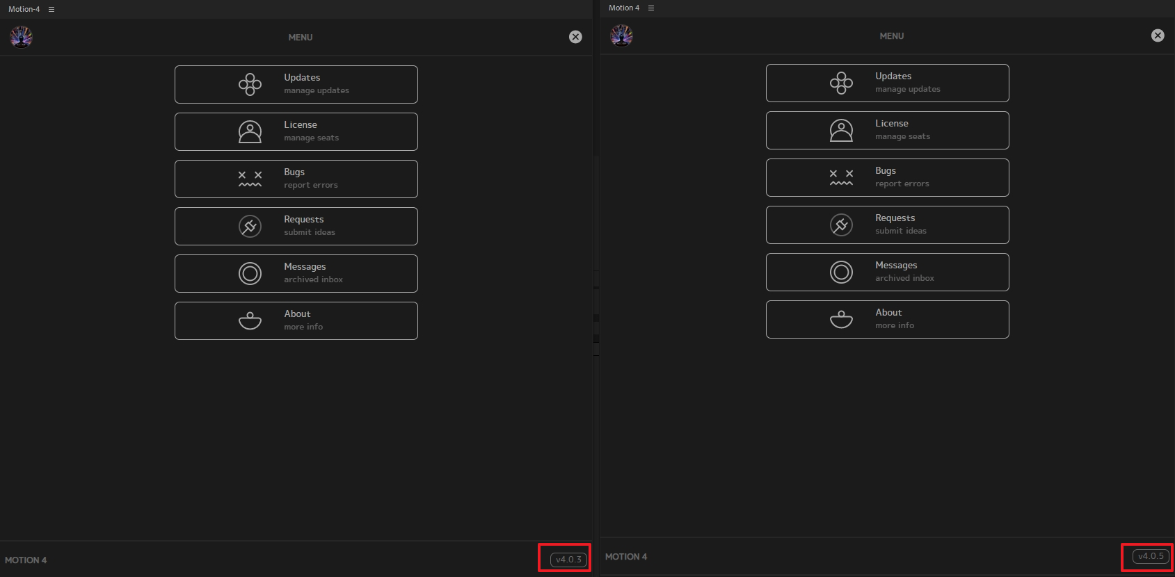Click 'manage seats' text in right panel
The image size is (1175, 577).
click(902, 136)
